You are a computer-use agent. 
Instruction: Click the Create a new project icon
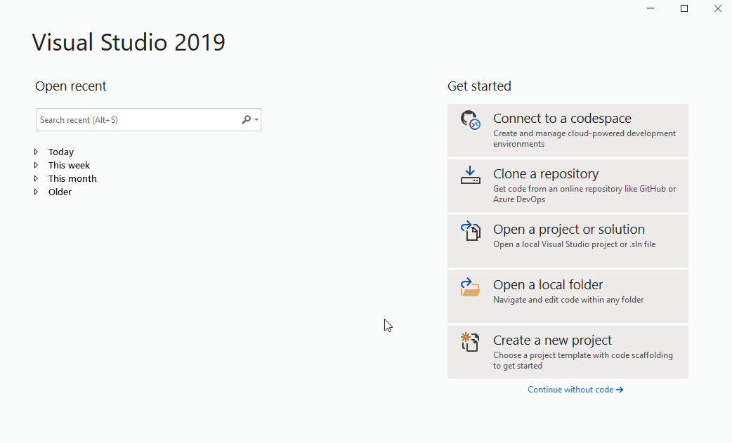[470, 342]
